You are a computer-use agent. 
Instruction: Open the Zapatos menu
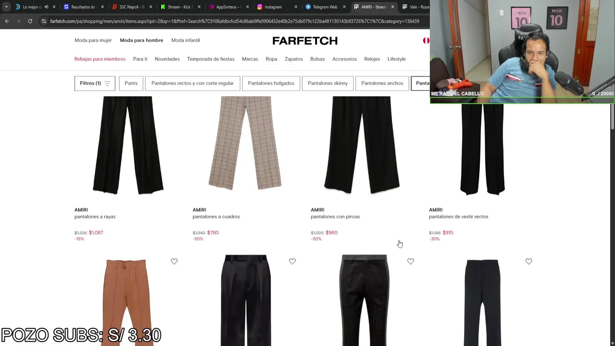(294, 59)
